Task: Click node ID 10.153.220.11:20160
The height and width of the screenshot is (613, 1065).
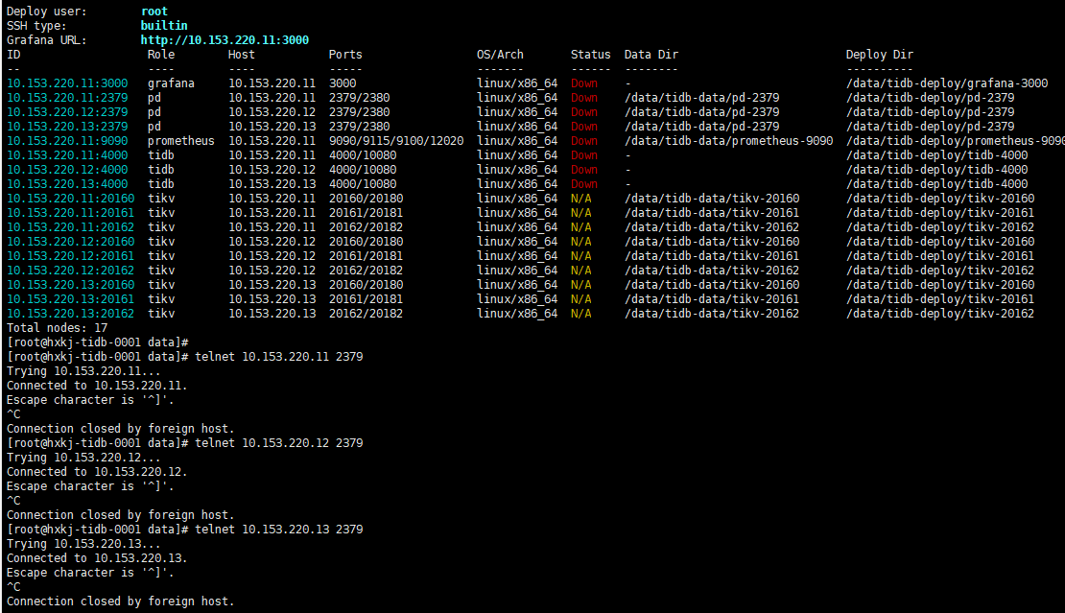Action: coord(71,199)
